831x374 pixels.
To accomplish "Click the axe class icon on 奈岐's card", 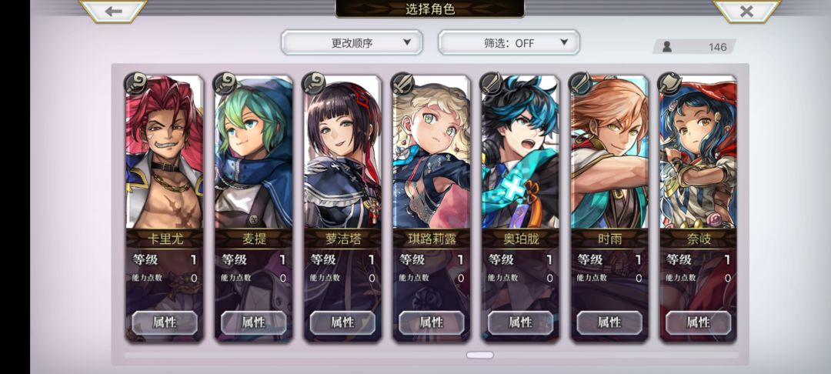I will pos(669,84).
